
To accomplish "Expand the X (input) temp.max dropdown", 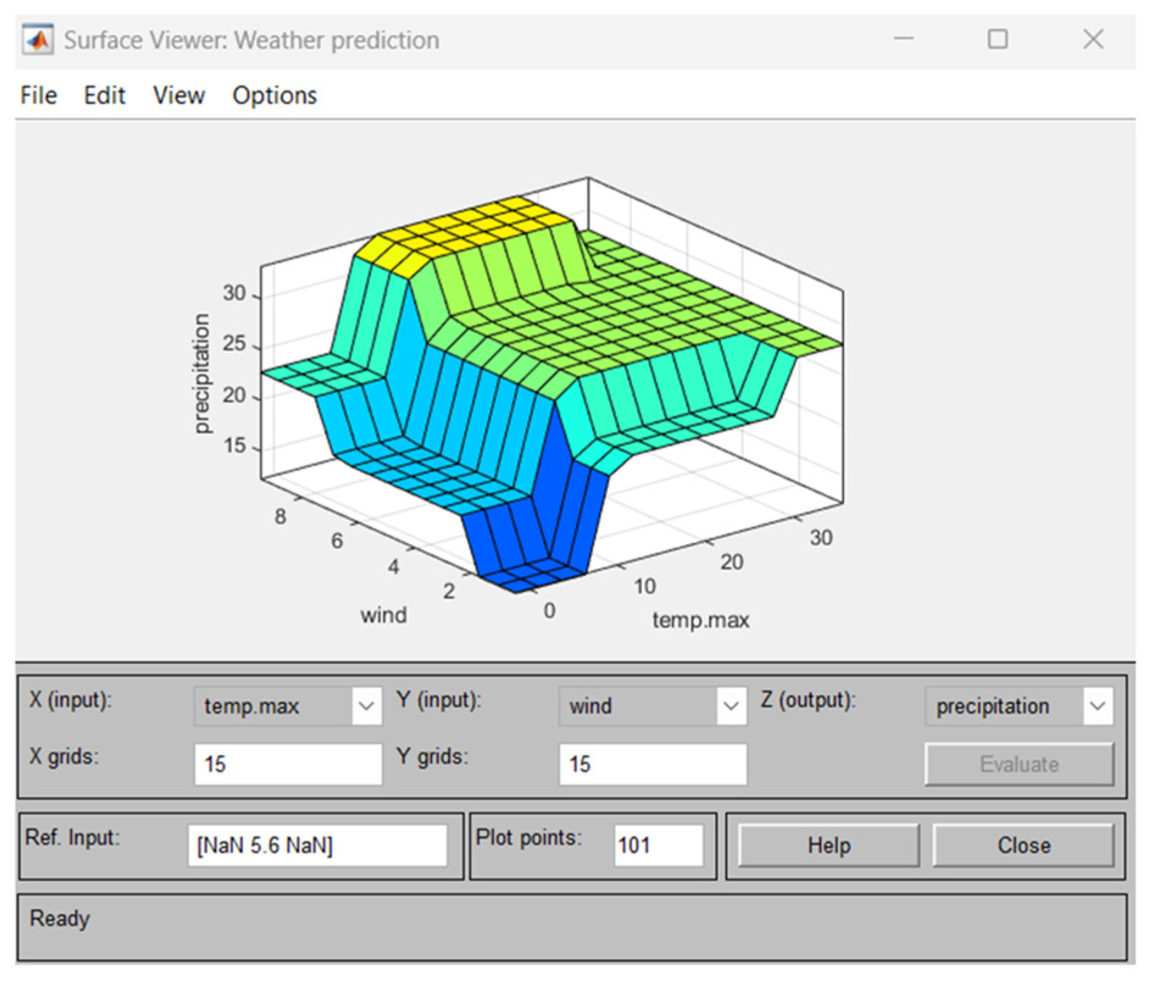I will tap(366, 706).
